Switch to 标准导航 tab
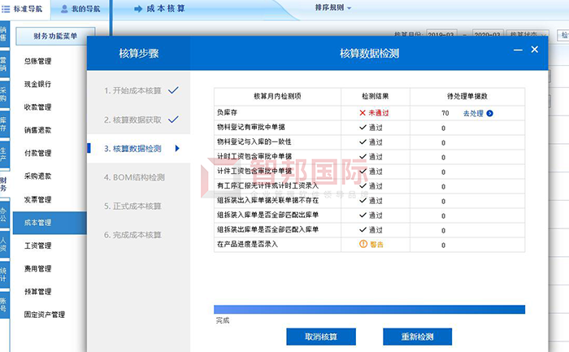The image size is (569, 352). pyautogui.click(x=24, y=9)
